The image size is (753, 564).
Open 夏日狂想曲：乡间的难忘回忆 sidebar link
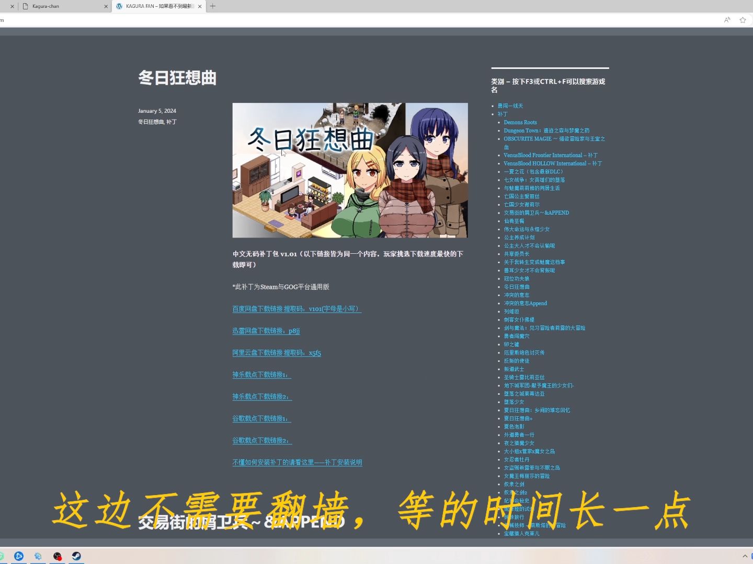click(x=537, y=410)
